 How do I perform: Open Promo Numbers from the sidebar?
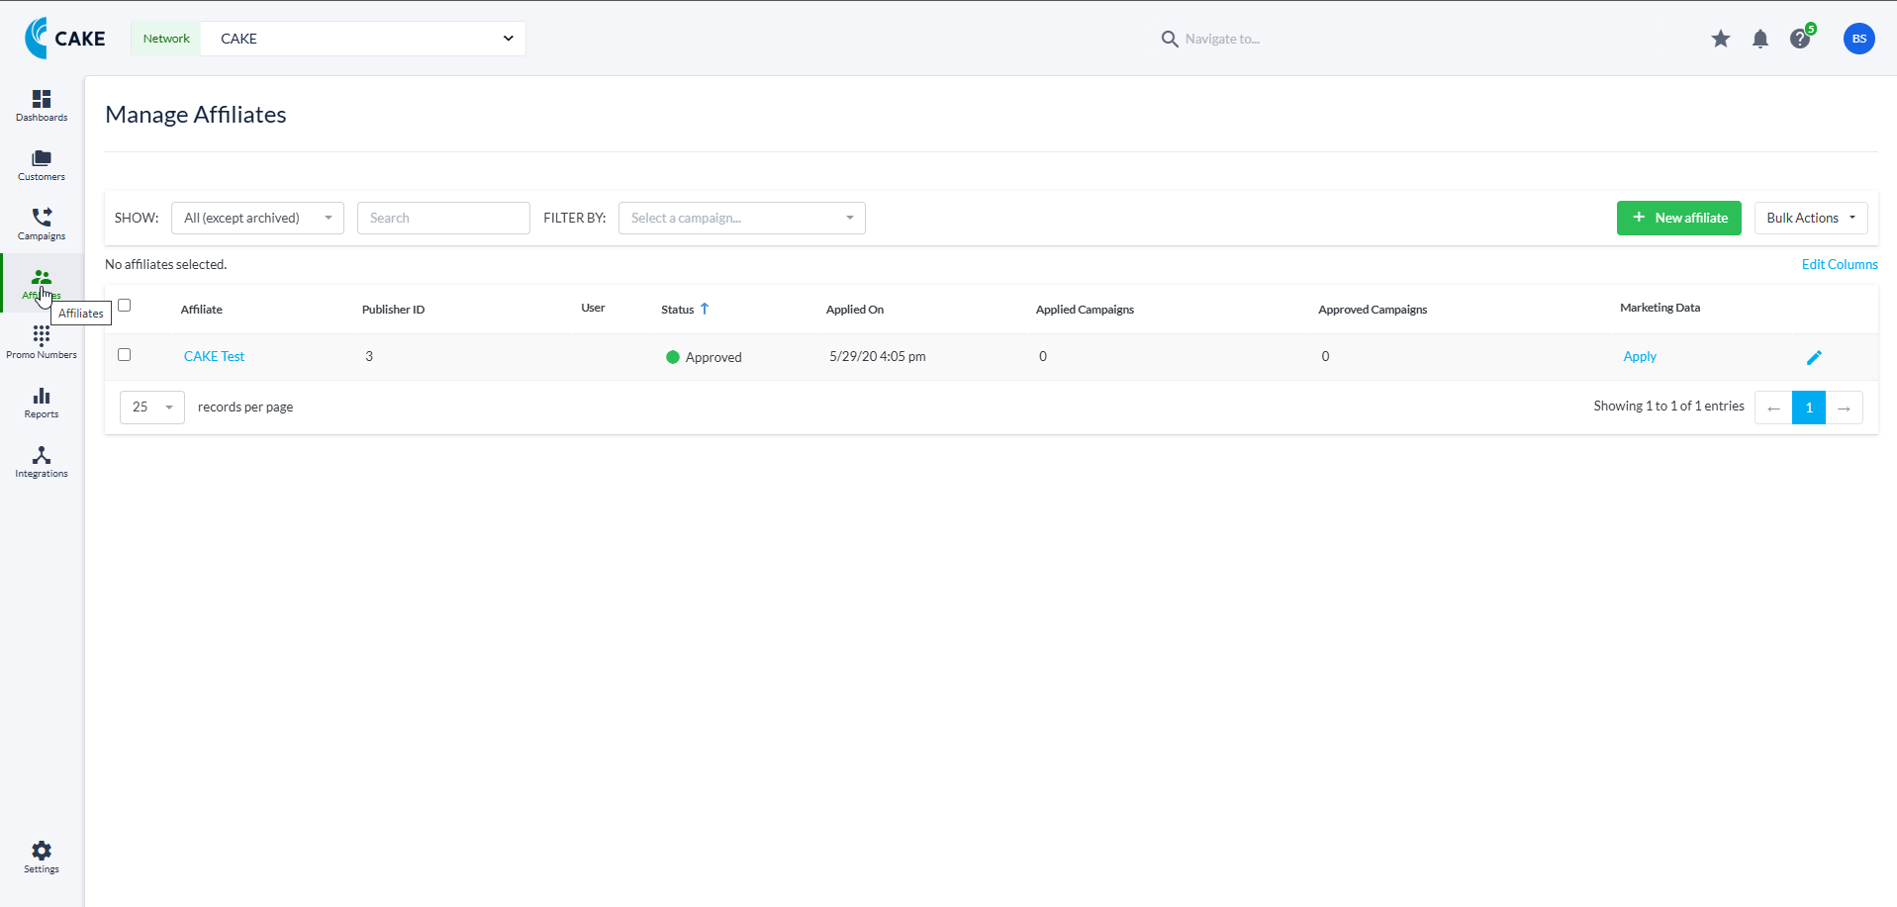pyautogui.click(x=42, y=342)
